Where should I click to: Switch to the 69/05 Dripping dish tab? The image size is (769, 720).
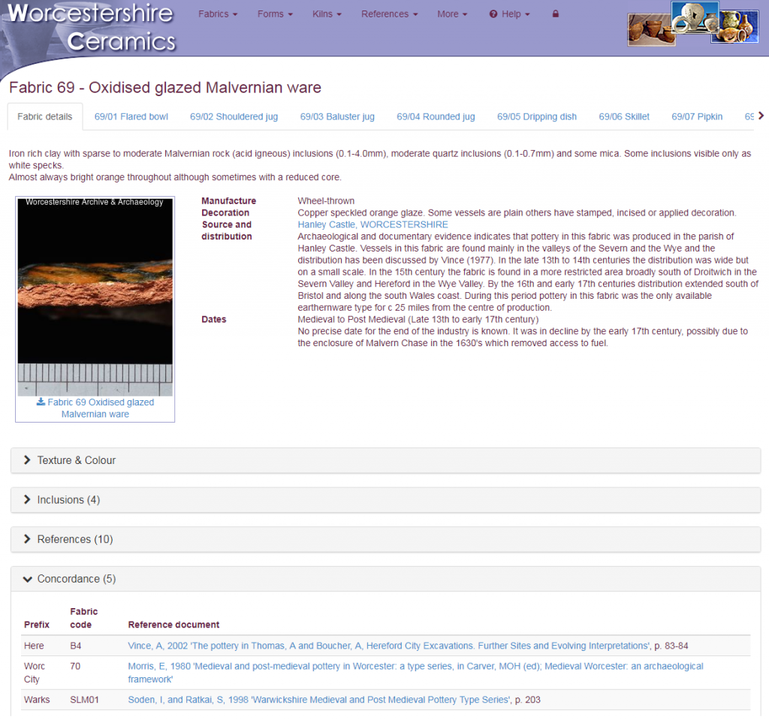click(x=536, y=116)
